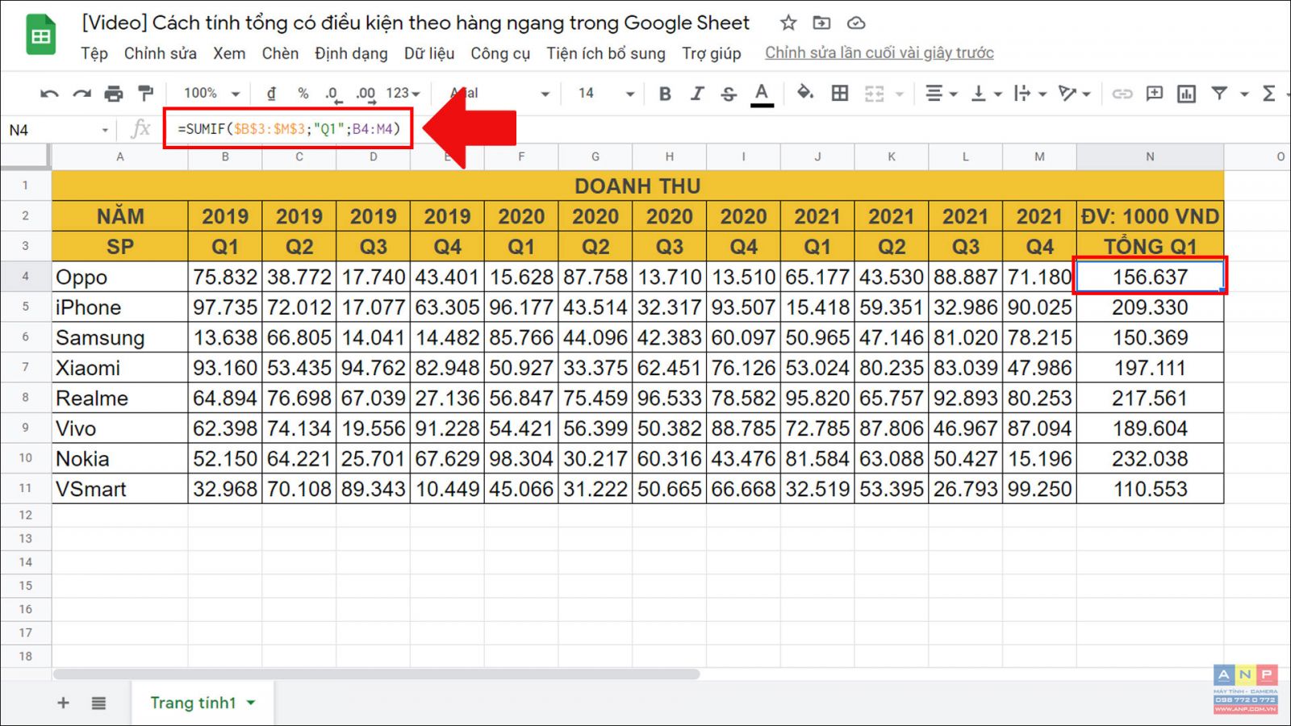Click the document title
The height and width of the screenshot is (726, 1291).
416,23
